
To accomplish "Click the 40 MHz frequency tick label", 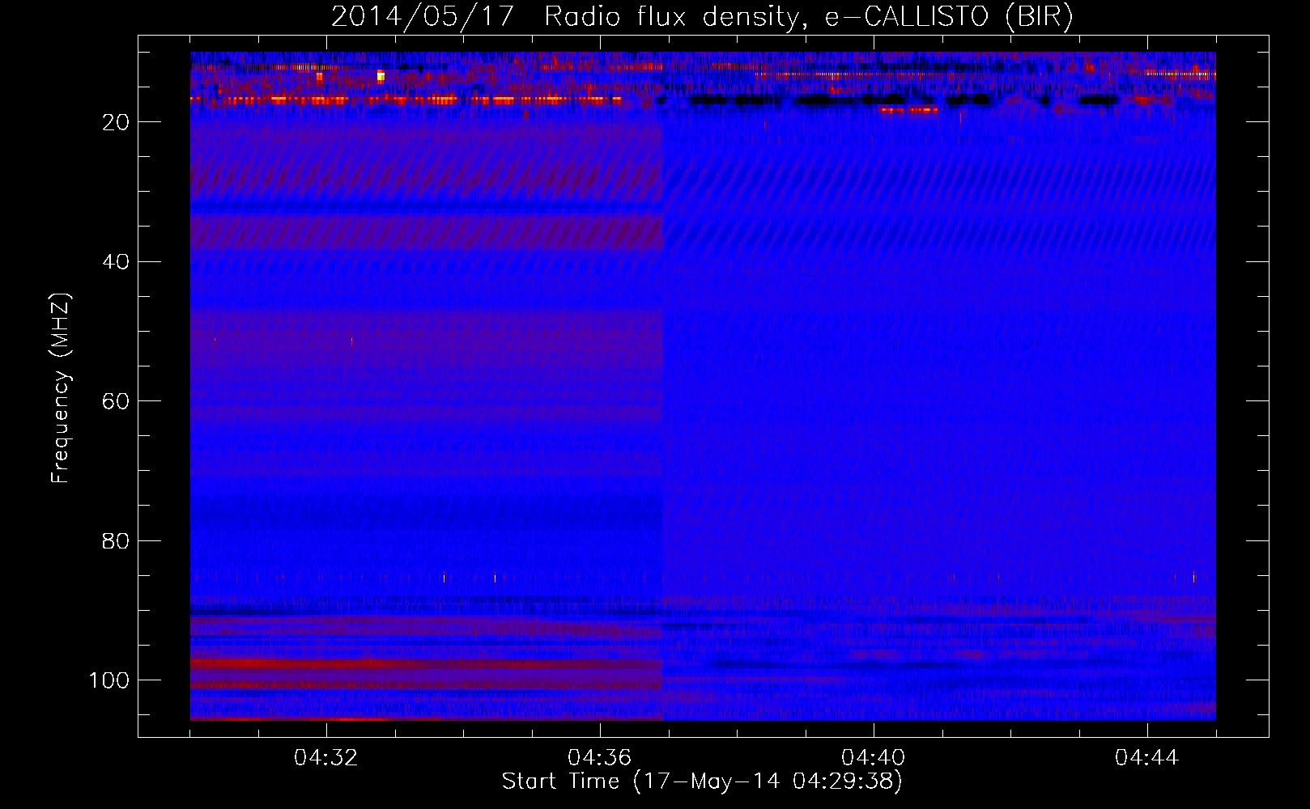I will pyautogui.click(x=116, y=262).
